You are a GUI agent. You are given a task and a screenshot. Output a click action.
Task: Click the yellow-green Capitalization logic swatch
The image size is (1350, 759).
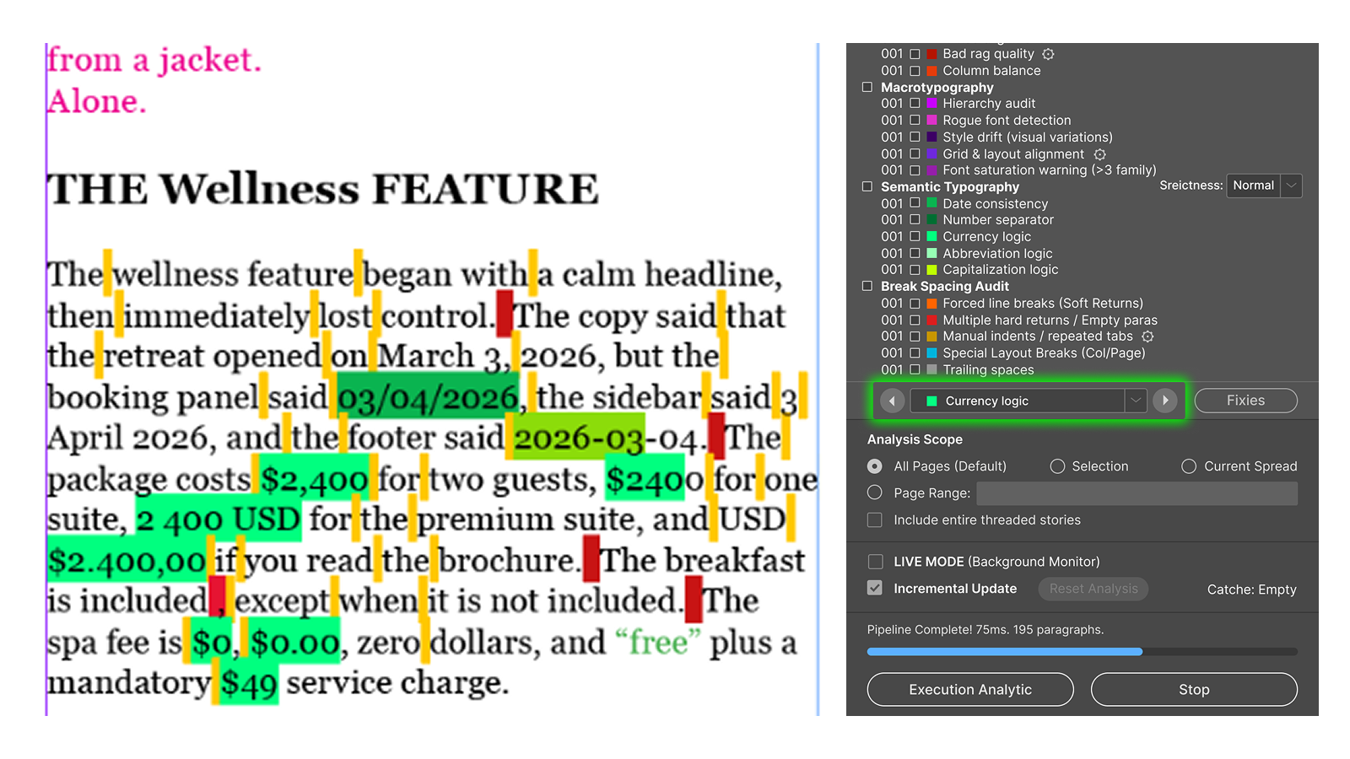click(x=931, y=270)
